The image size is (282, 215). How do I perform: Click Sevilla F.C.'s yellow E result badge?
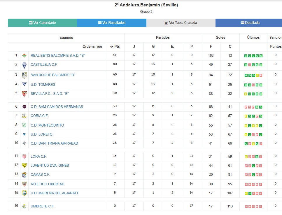point(246,94)
